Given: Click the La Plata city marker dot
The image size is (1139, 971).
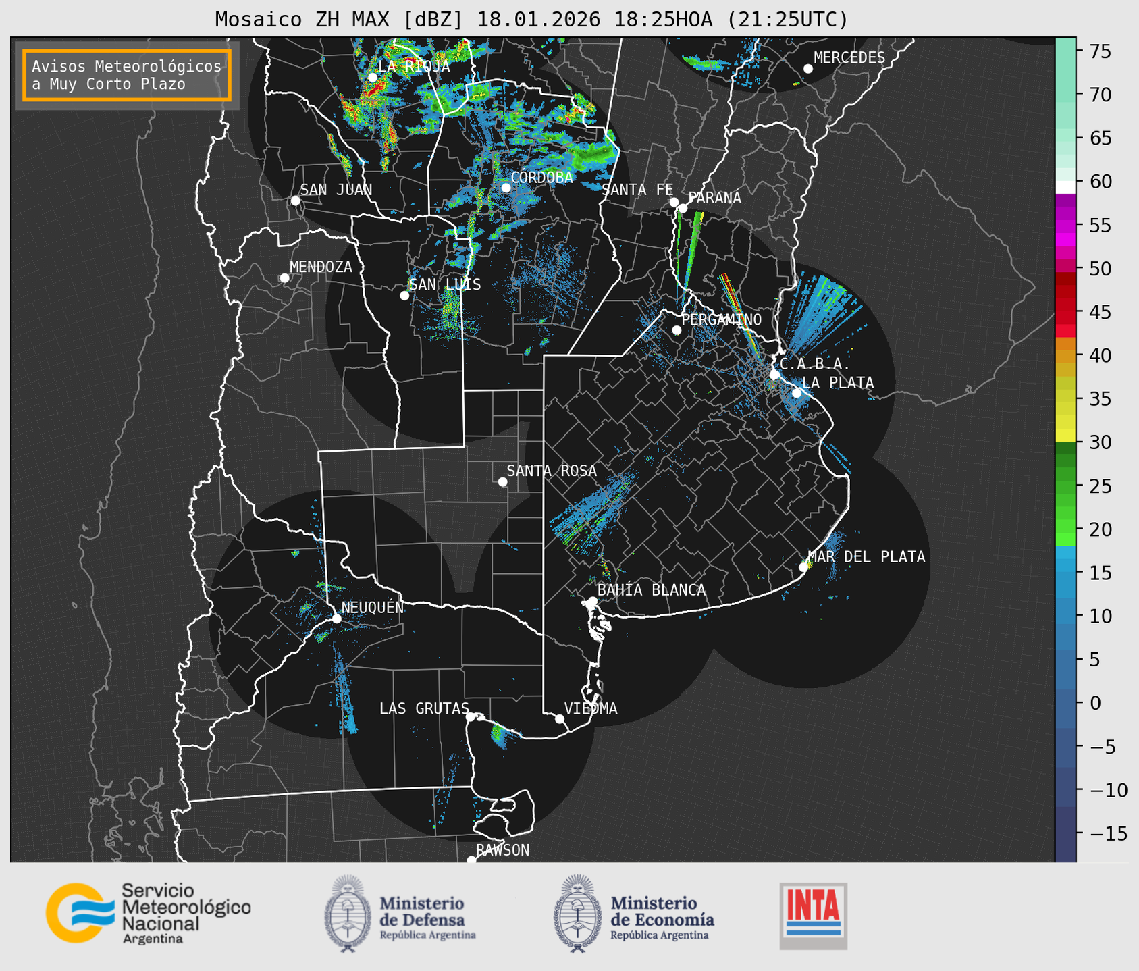Looking at the screenshot, I should (797, 393).
